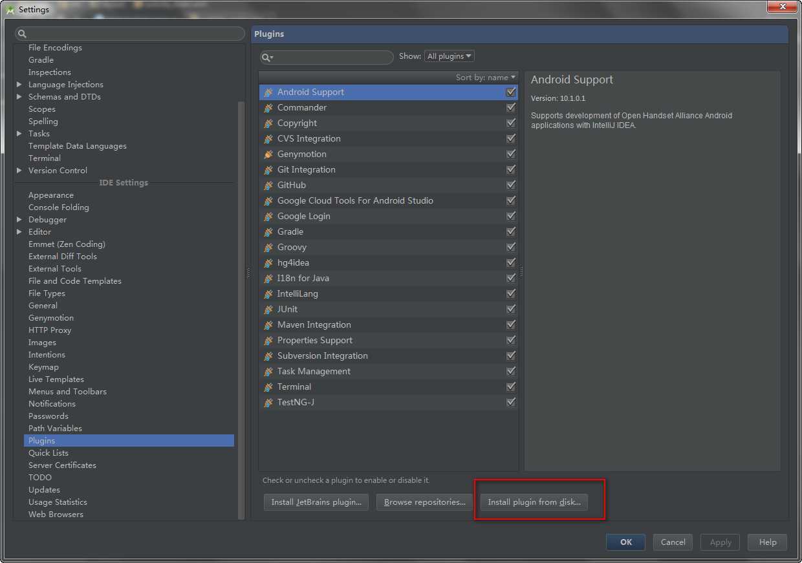Select Keymap in IDE Settings list
This screenshot has height=563, width=802.
pyautogui.click(x=43, y=367)
